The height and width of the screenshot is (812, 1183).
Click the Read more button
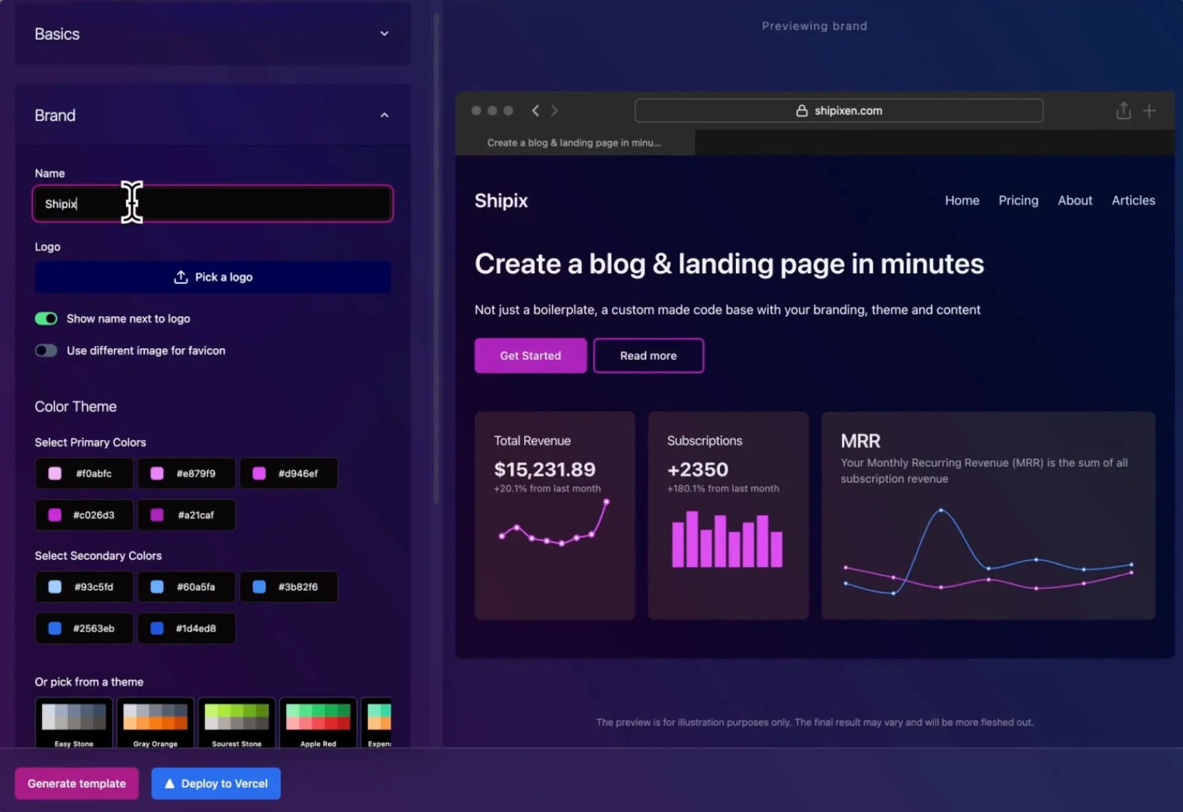pos(648,355)
